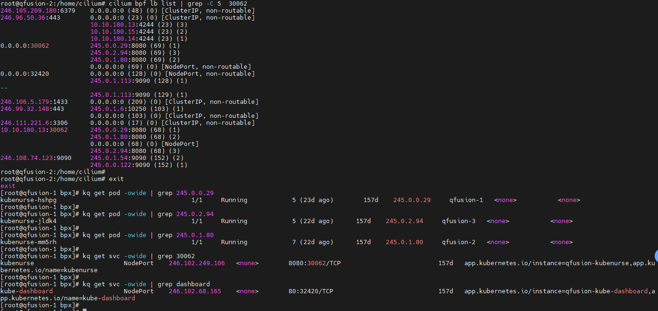Click port mapping 8080:30062/TCP
Image resolution: width=658 pixels, height=311 pixels.
click(x=314, y=263)
